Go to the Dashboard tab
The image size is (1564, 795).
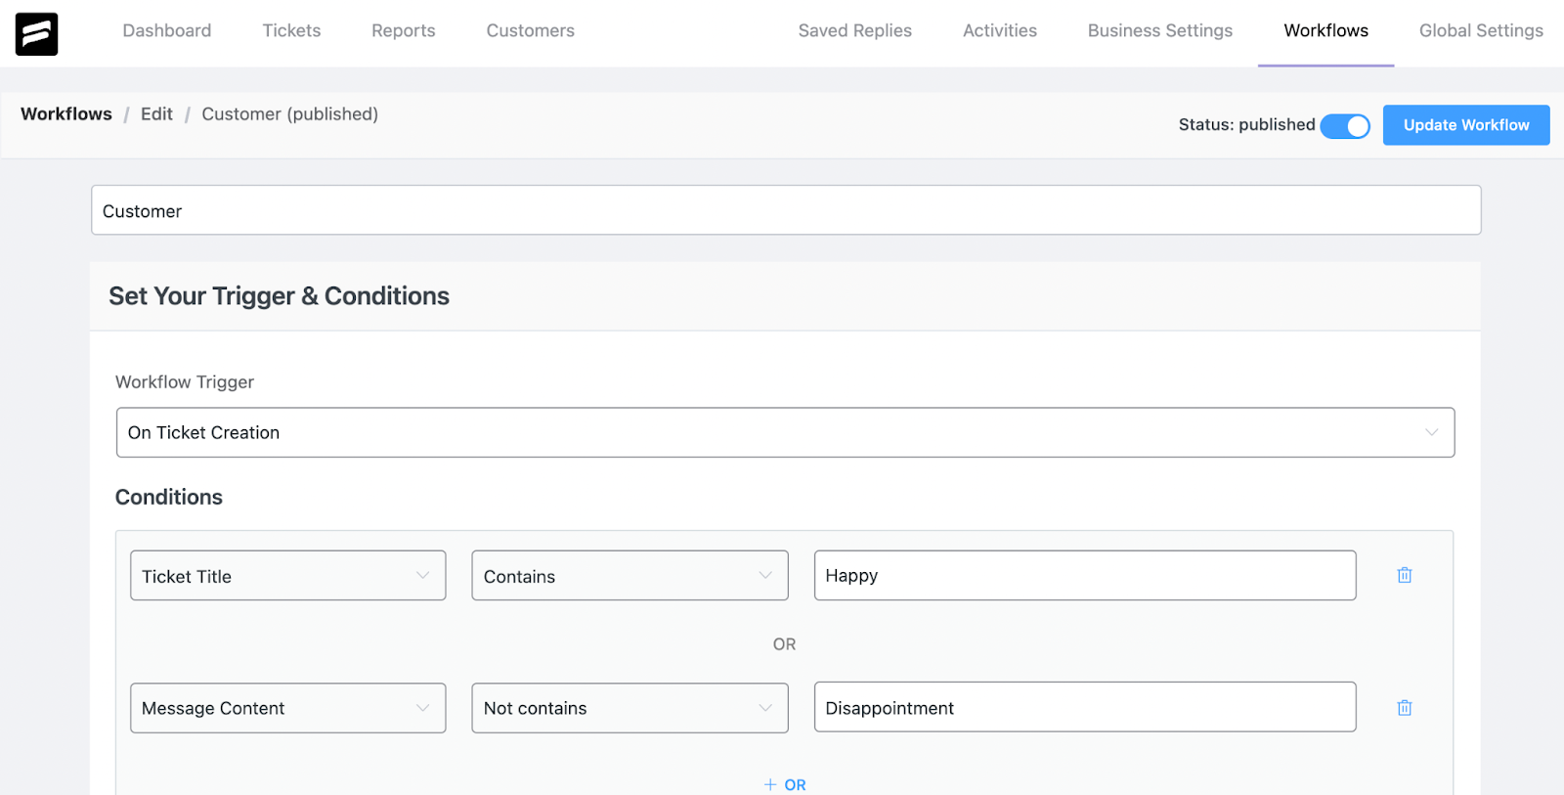click(x=167, y=31)
